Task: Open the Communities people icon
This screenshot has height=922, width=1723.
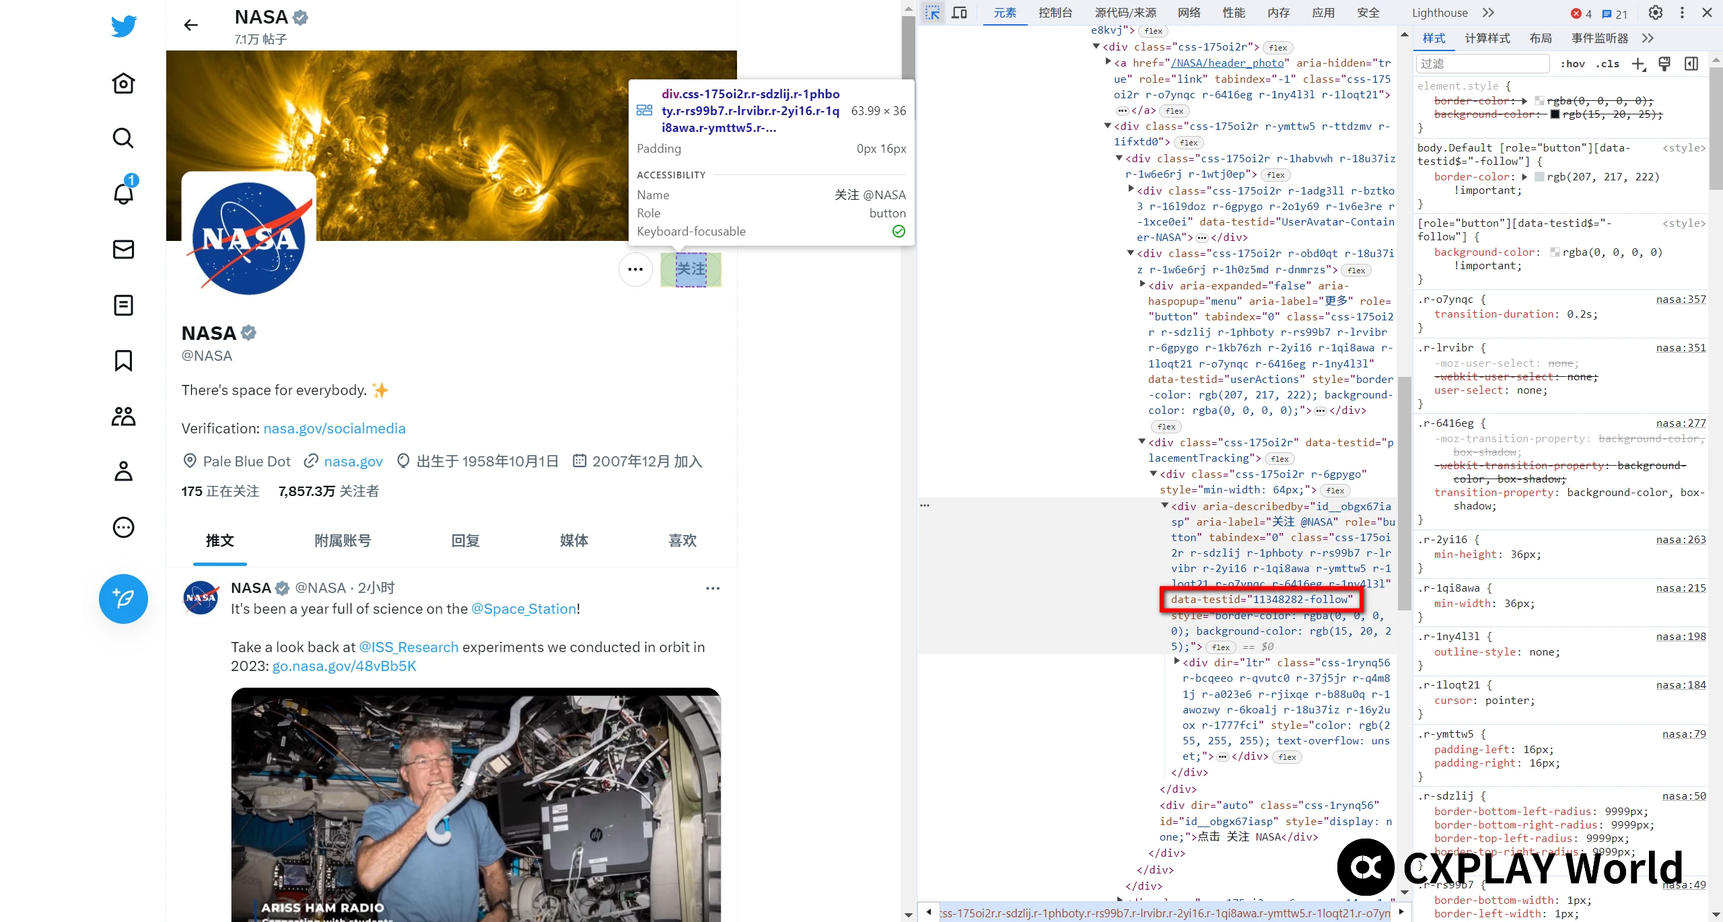Action: [123, 417]
